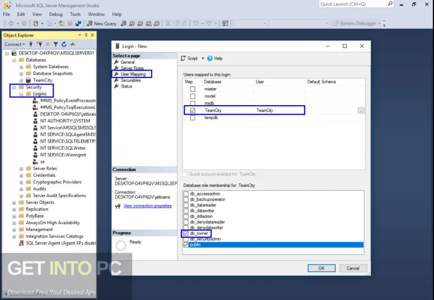Click the DAX query icon
The width and height of the screenshot is (434, 300).
tap(157, 24)
